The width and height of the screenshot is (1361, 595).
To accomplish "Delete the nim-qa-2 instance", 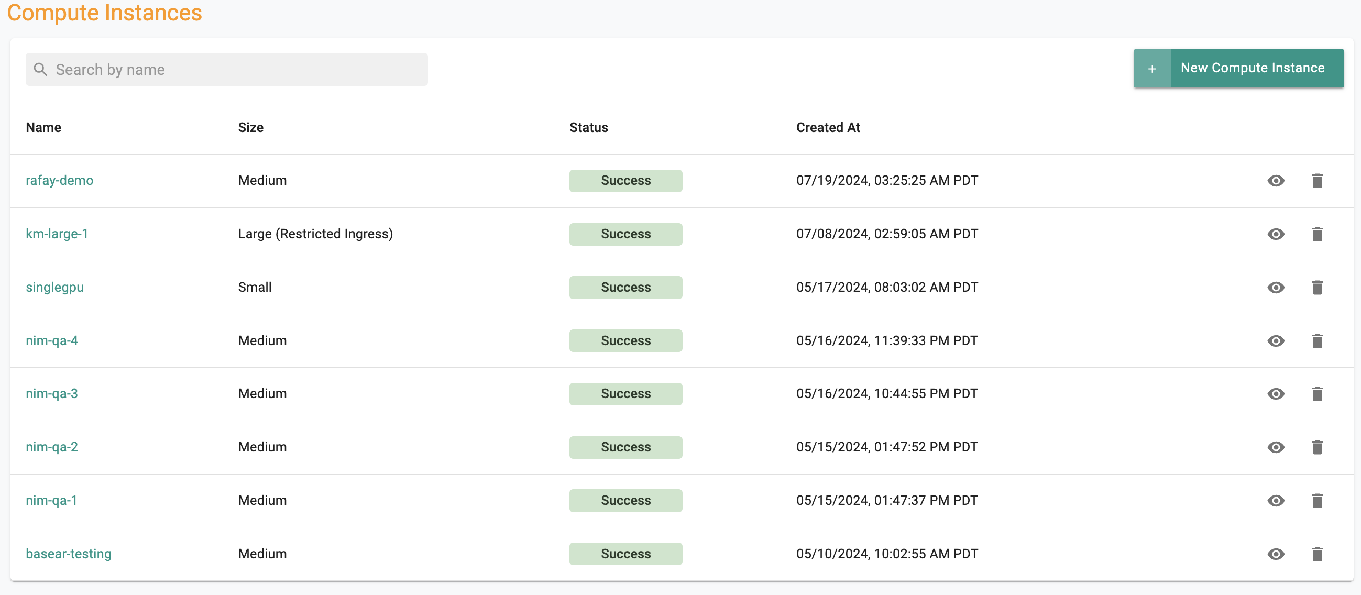I will (x=1317, y=447).
